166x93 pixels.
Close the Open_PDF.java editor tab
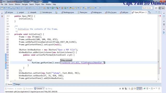click(146, 12)
